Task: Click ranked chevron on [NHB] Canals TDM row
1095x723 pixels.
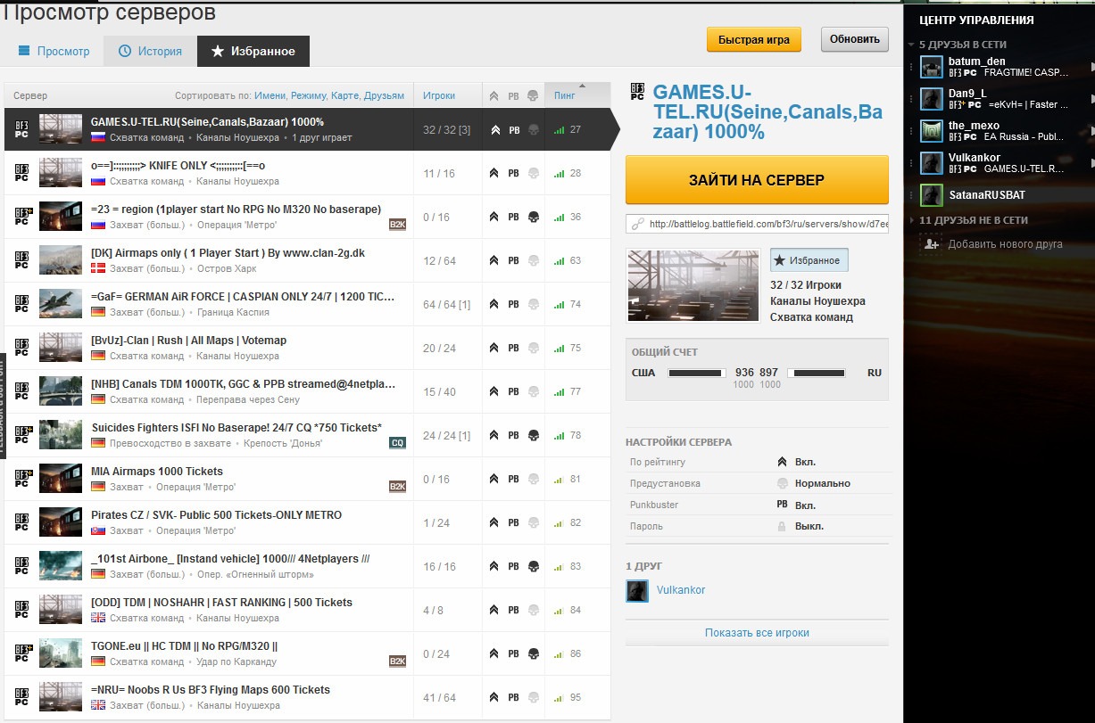Action: tap(495, 391)
